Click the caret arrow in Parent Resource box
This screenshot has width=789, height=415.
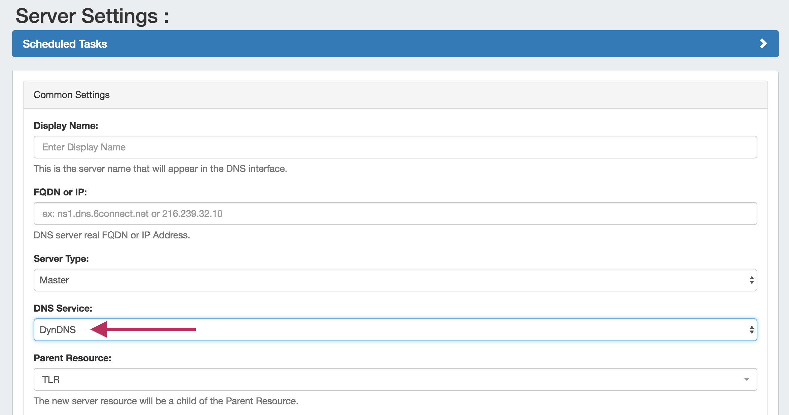click(x=746, y=379)
